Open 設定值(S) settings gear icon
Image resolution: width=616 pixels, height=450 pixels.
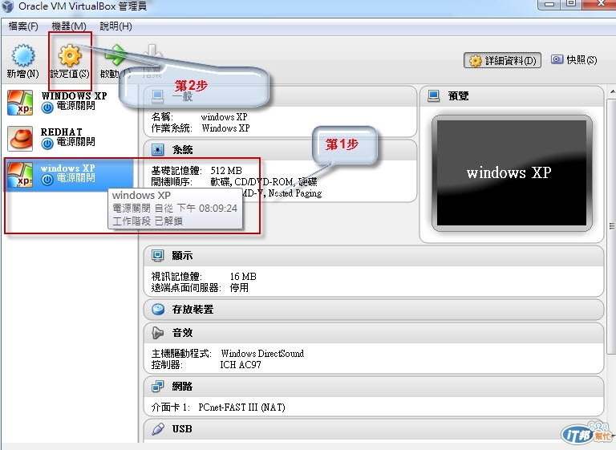70,55
